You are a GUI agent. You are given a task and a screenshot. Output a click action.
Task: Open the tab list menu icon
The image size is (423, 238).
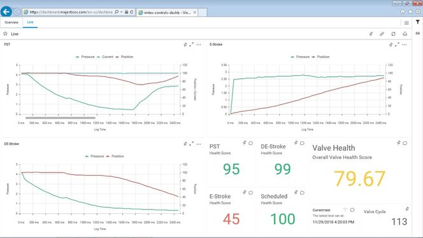406,23
